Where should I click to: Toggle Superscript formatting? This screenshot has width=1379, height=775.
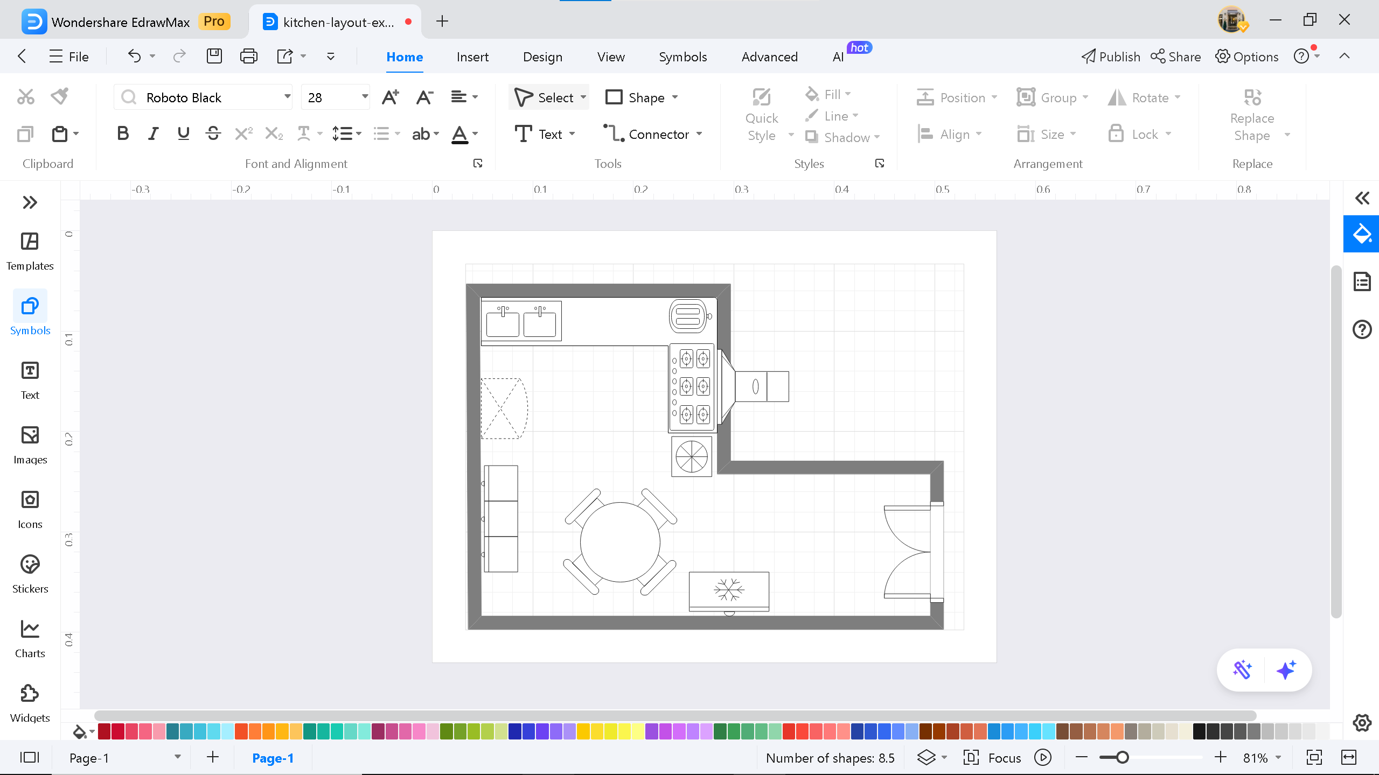point(243,133)
